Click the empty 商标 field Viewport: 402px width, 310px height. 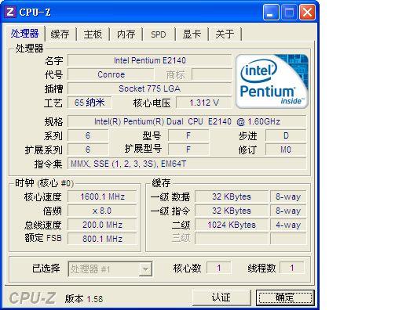(212, 74)
